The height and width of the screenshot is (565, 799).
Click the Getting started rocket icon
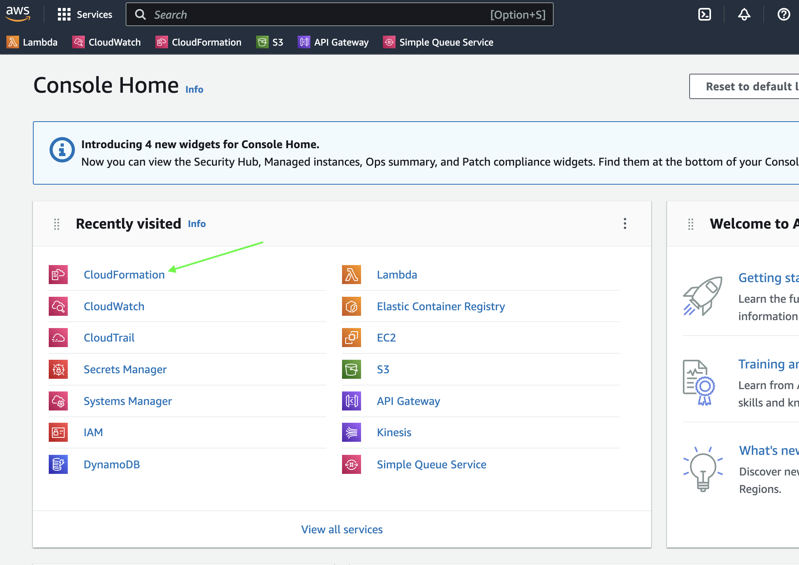(703, 296)
